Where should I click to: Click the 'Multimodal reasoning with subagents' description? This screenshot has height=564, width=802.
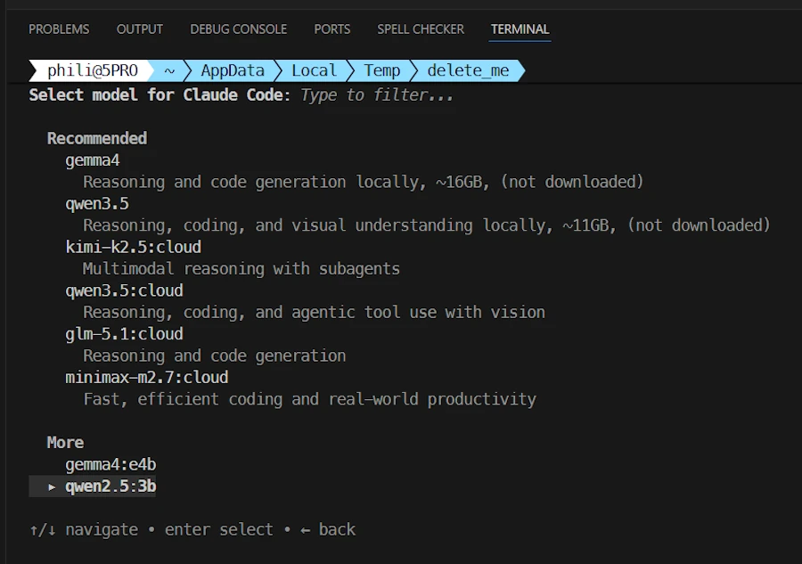tap(241, 269)
